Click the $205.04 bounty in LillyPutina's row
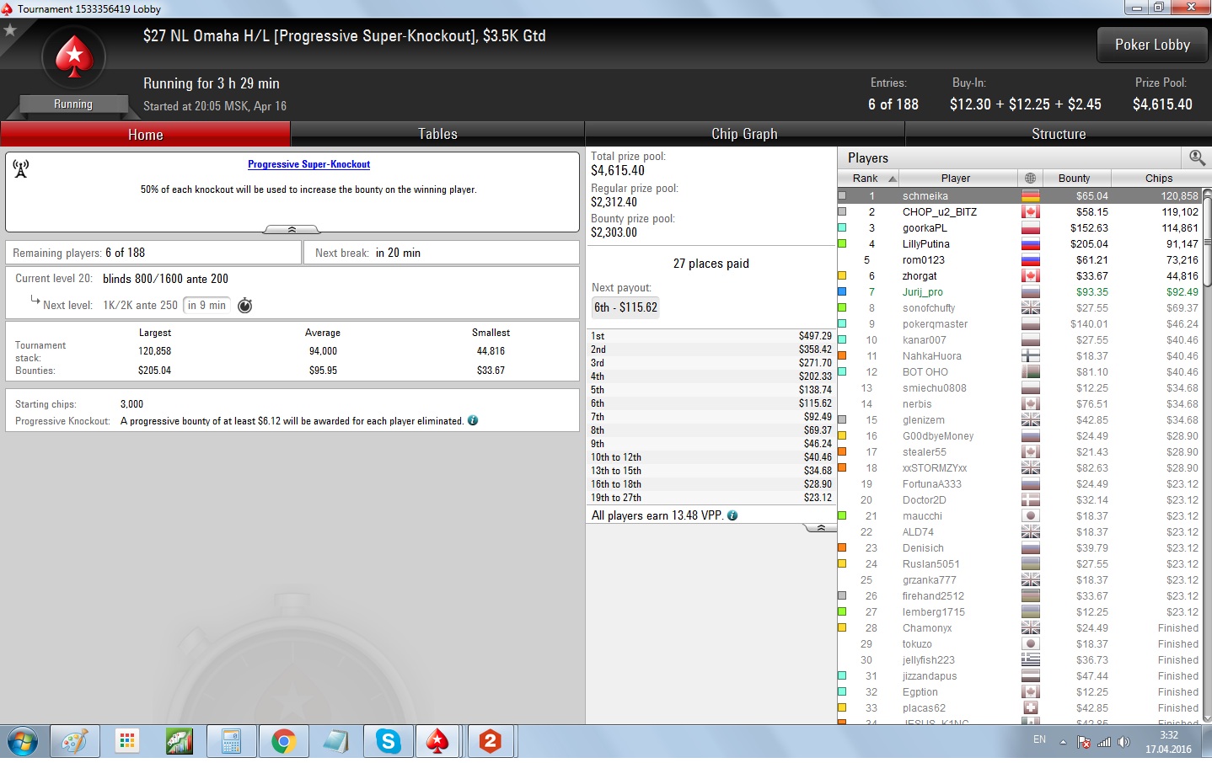The width and height of the screenshot is (1212, 763). tap(1091, 244)
